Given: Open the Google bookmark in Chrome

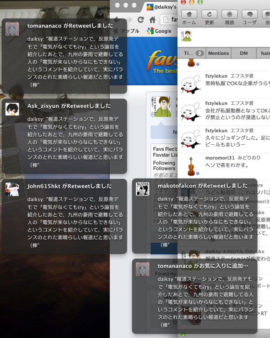Looking at the screenshot, I should [159, 31].
